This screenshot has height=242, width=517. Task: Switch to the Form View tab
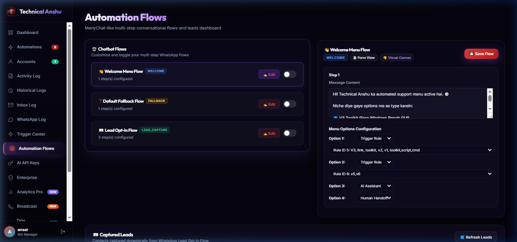pos(364,58)
